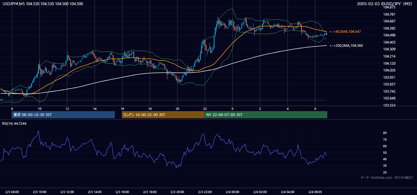
Task: Click the bottom time label 2/3 12:00
Action: click(x=68, y=192)
